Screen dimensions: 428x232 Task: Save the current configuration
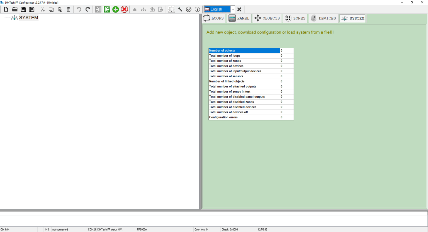pyautogui.click(x=23, y=9)
